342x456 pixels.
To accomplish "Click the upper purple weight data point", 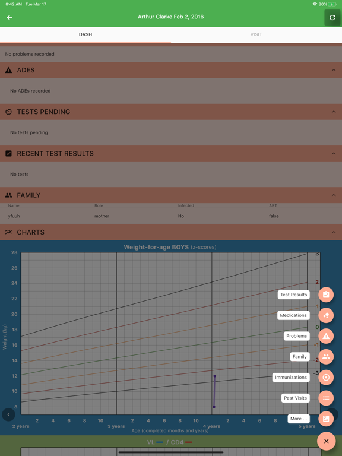I will coord(214,376).
